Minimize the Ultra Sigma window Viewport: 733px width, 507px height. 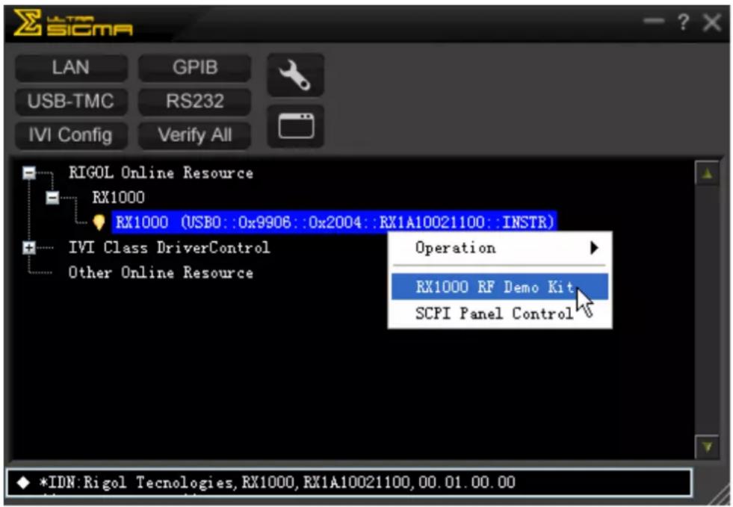point(653,21)
